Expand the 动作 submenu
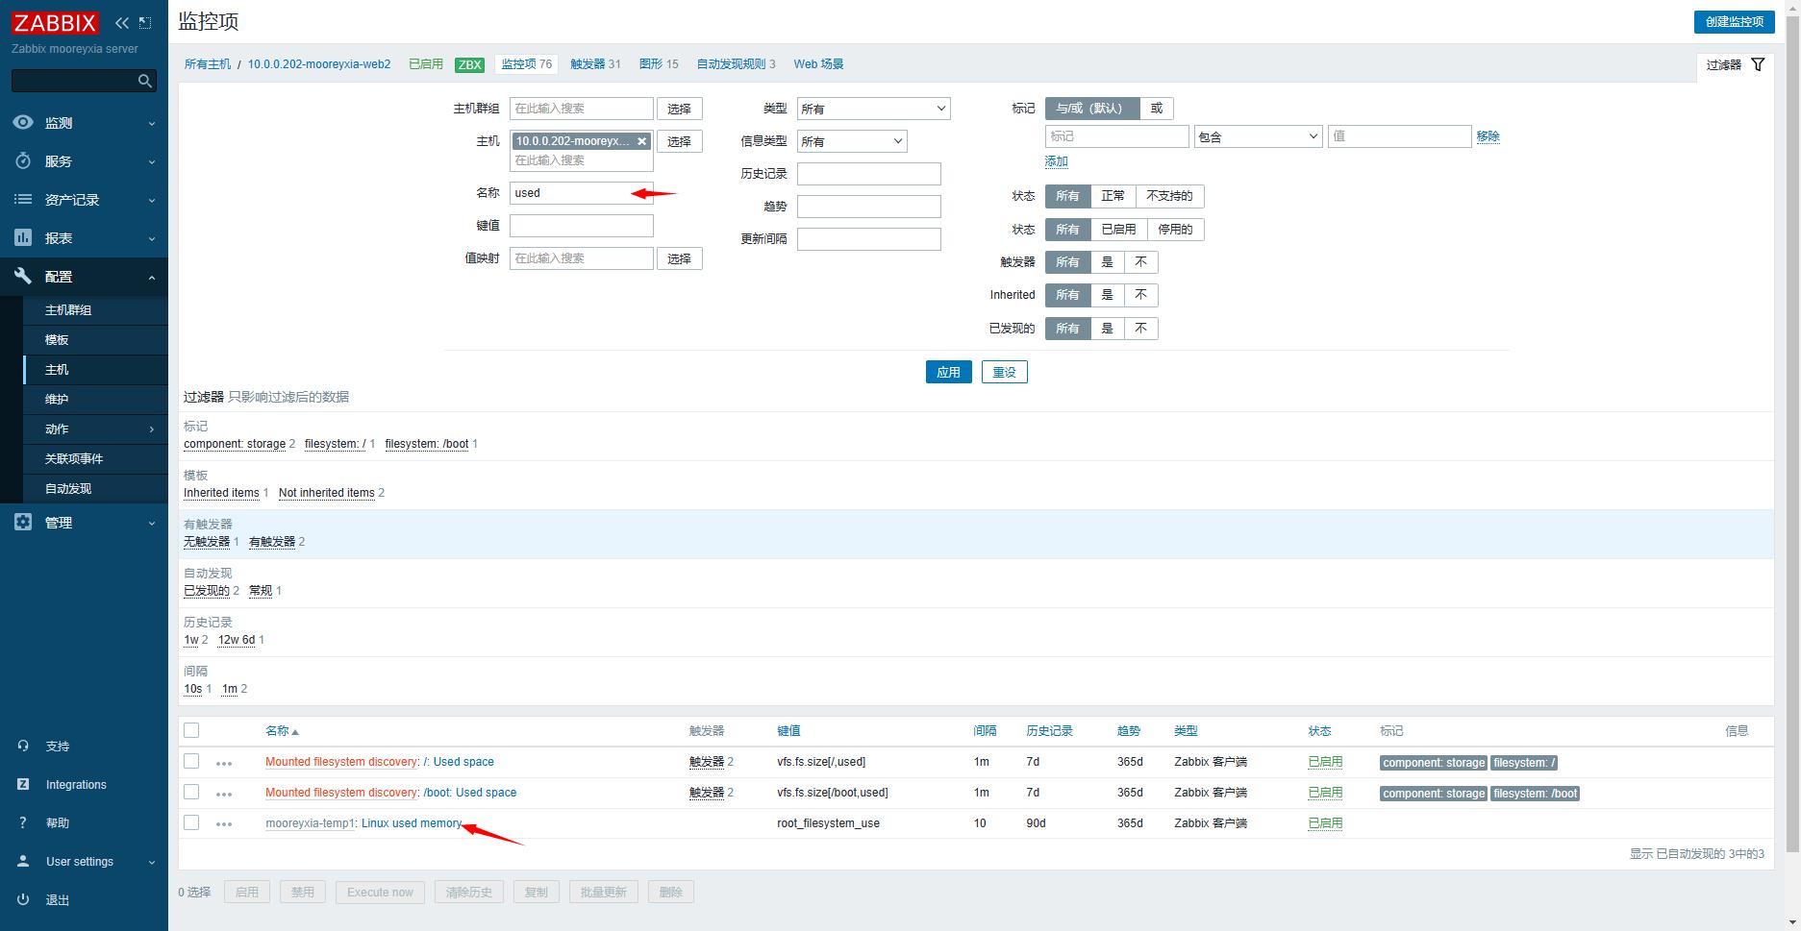 (96, 429)
